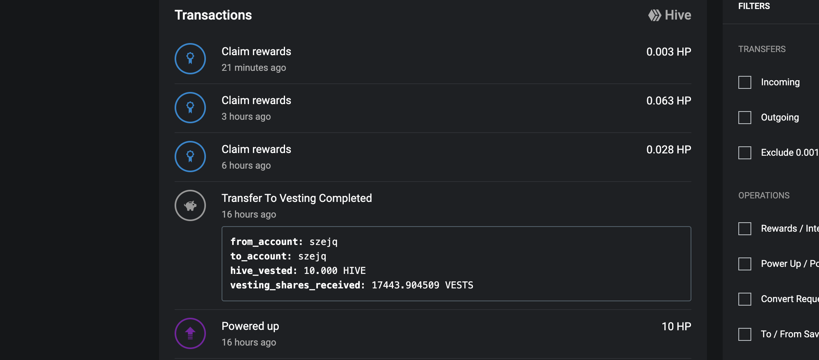Open the 0.063 HP Claim rewards transaction

click(433, 108)
